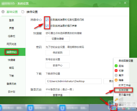Select 快捷键 in the settings sidebar

(11, 60)
